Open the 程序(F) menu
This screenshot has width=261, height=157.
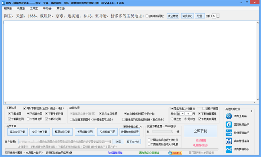click(x=8, y=8)
